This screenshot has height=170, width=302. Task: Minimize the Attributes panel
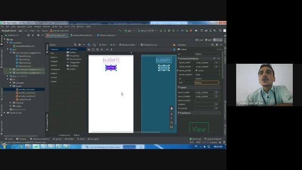tap(221, 45)
